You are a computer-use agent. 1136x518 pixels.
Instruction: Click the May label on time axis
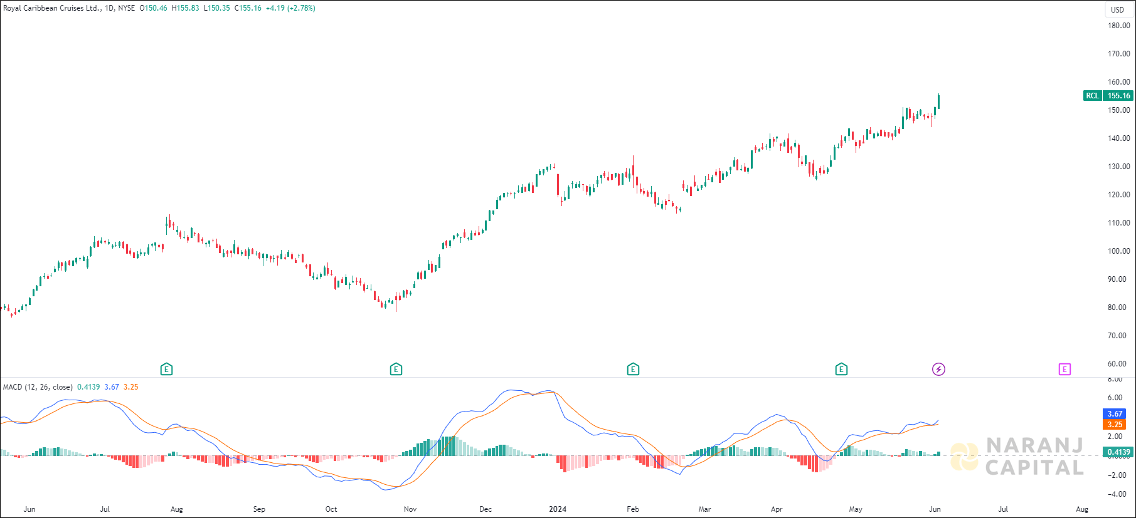856,509
